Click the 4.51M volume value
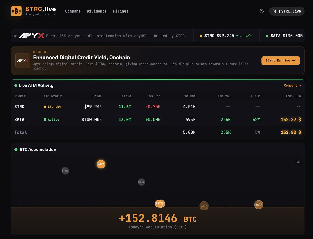313x239 pixels. click(189, 107)
